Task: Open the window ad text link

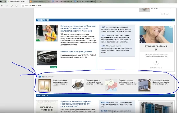Action: tap(60, 83)
